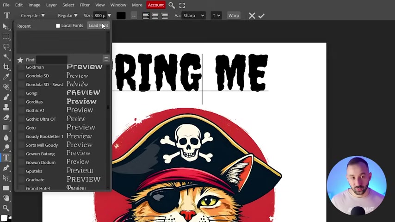Select the Spot Healing Brush tool
The width and height of the screenshot is (395, 222).
[6, 87]
